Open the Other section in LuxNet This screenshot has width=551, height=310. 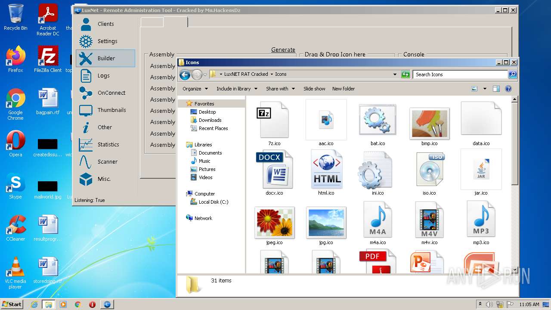point(105,127)
